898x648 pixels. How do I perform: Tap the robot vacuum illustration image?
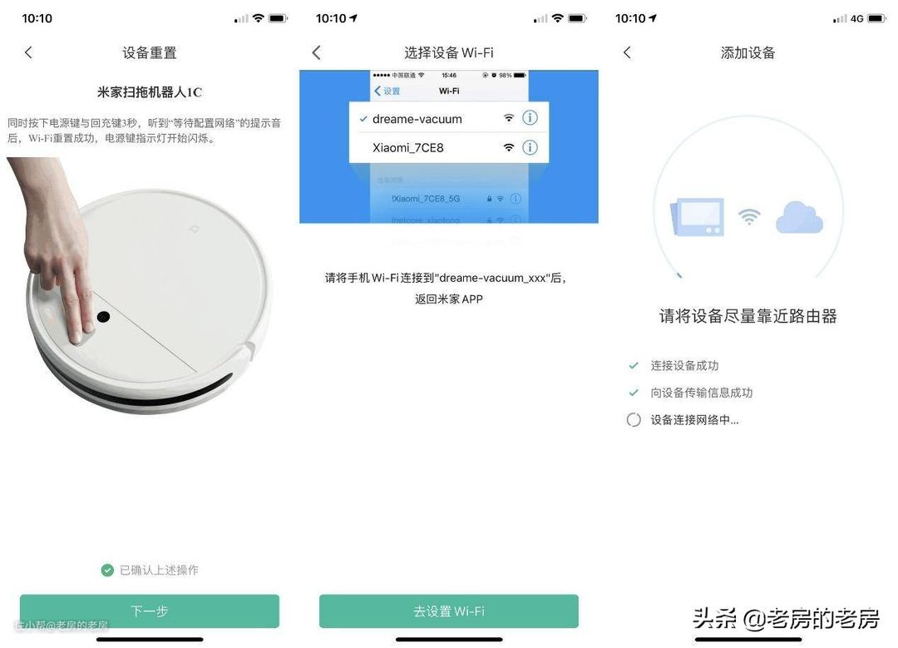[141, 286]
